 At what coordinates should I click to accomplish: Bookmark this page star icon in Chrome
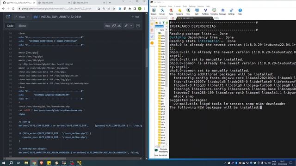point(114,9)
